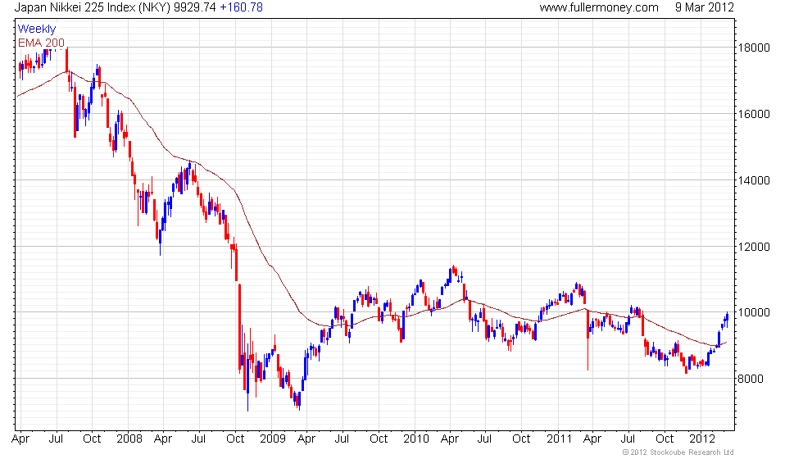Viewport: 803px width, 459px height.
Task: Click the 16000 price axis label
Action: point(753,114)
